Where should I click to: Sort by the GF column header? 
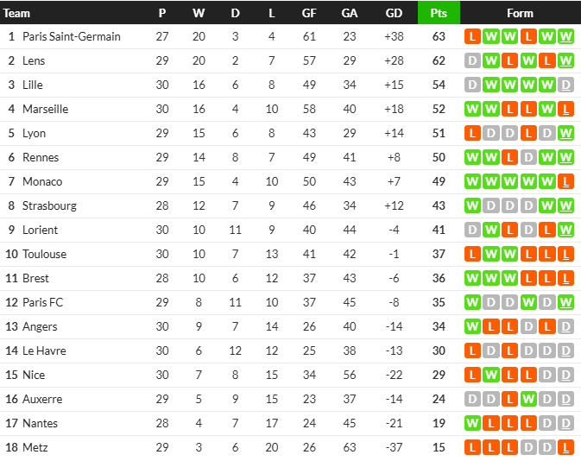coord(309,13)
